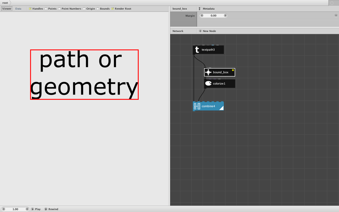This screenshot has width=339, height=212.
Task: Select the textpath3 node icon
Action: coord(197,50)
